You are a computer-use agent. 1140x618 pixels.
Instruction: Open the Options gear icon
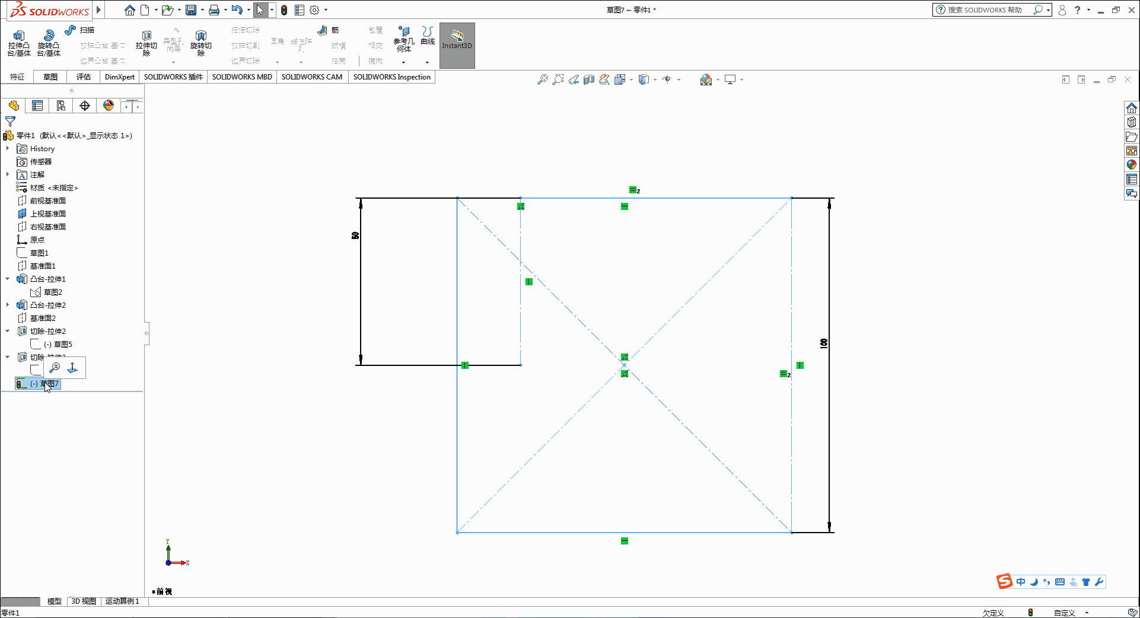pyautogui.click(x=314, y=10)
